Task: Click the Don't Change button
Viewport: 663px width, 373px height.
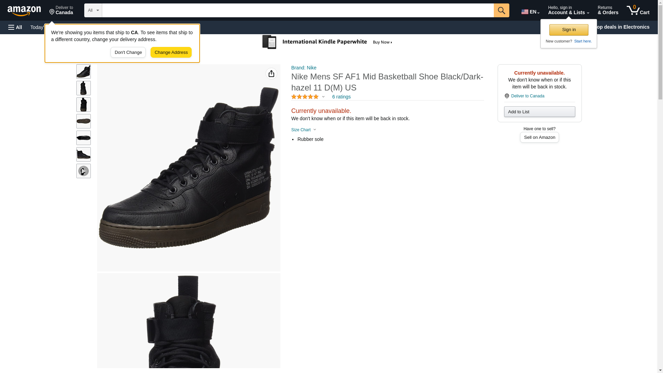Action: (128, 52)
